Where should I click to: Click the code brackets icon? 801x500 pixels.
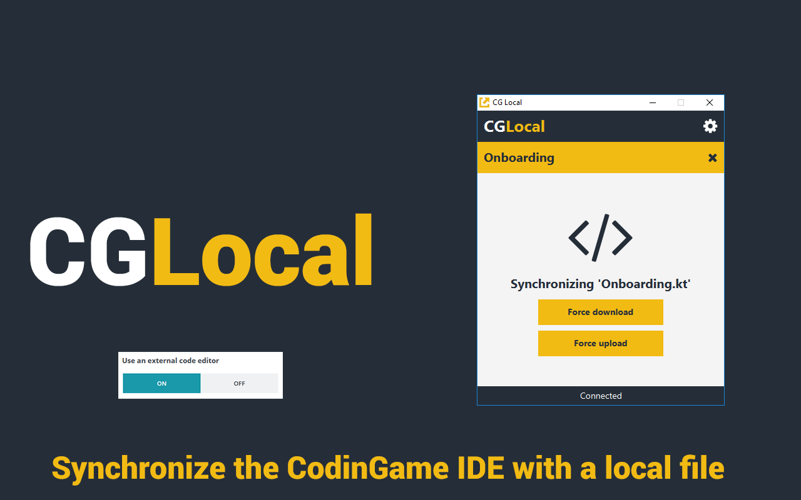(x=600, y=237)
